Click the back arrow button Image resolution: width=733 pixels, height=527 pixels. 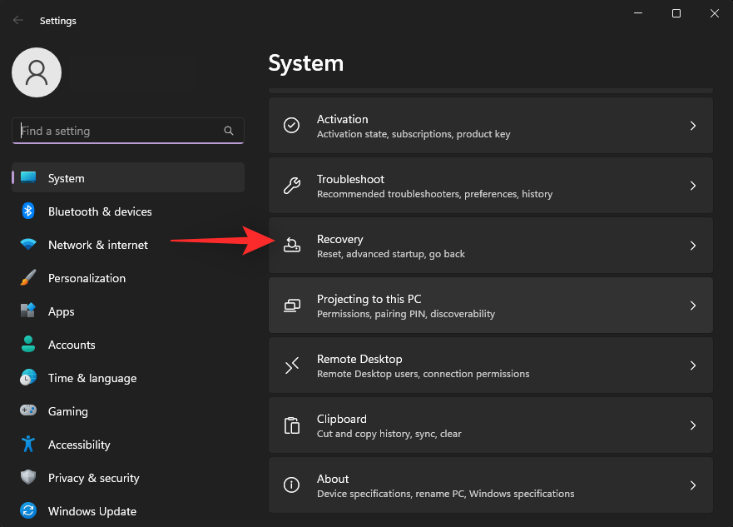point(17,20)
